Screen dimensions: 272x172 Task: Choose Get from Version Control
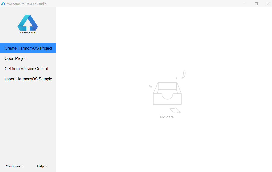pos(28,69)
